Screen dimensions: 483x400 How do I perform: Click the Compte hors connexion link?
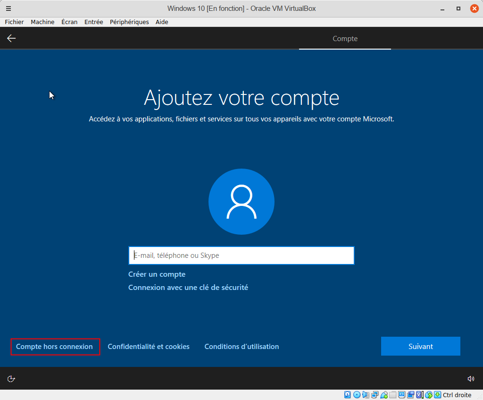coord(55,347)
